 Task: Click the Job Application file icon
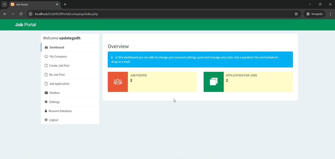tap(46, 84)
